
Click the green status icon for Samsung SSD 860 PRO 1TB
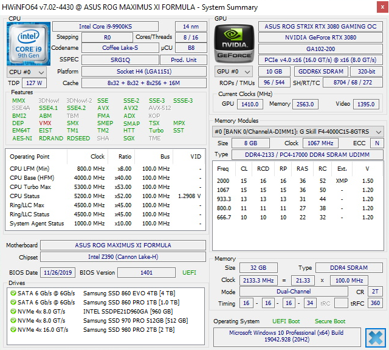point(13,303)
